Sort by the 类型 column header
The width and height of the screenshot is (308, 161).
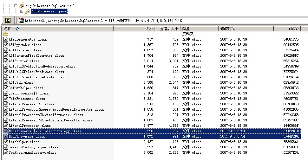199,29
